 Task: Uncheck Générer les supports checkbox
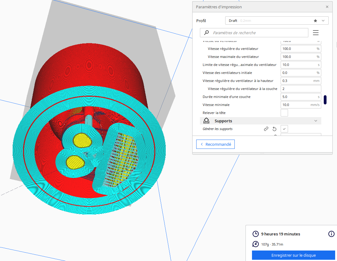284,129
